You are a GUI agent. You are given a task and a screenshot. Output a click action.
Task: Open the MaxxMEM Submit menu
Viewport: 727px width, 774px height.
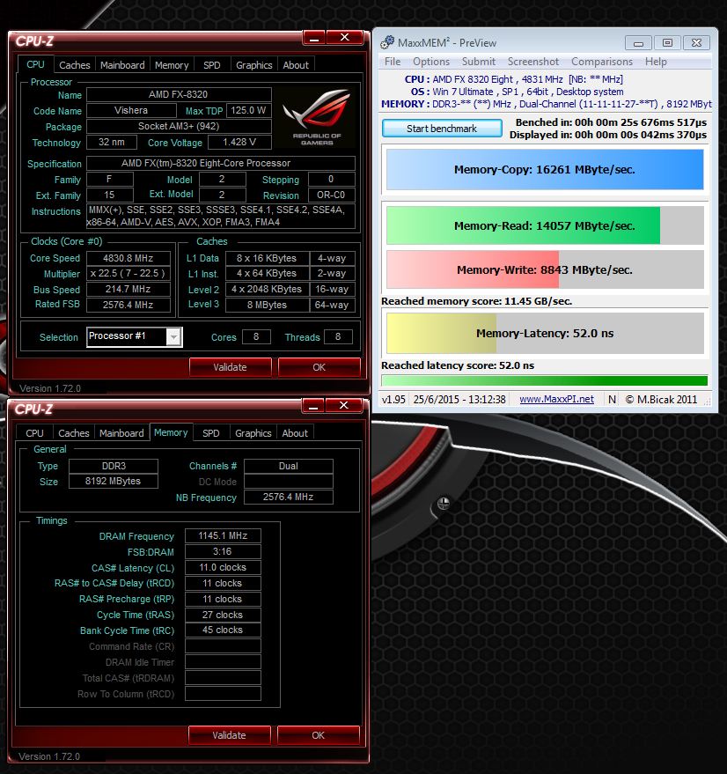click(478, 62)
